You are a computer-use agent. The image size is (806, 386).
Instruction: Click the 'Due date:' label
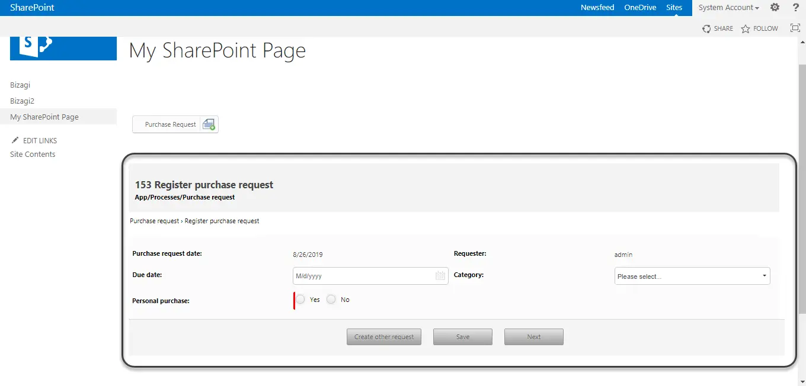pos(147,275)
